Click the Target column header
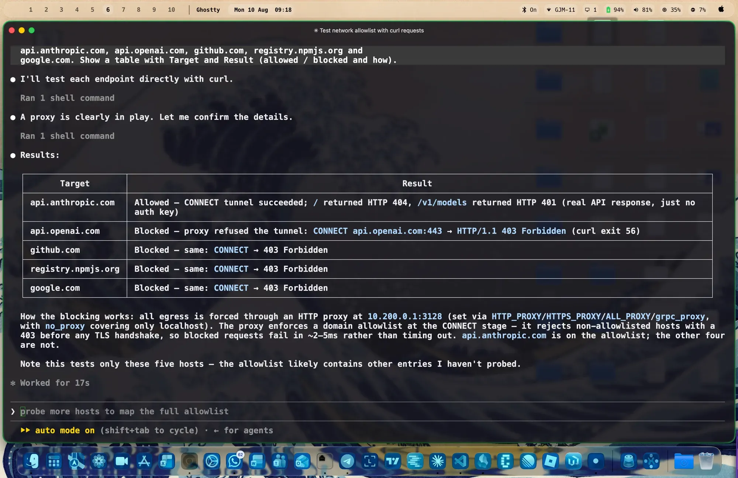Image resolution: width=738 pixels, height=478 pixels. tap(75, 184)
